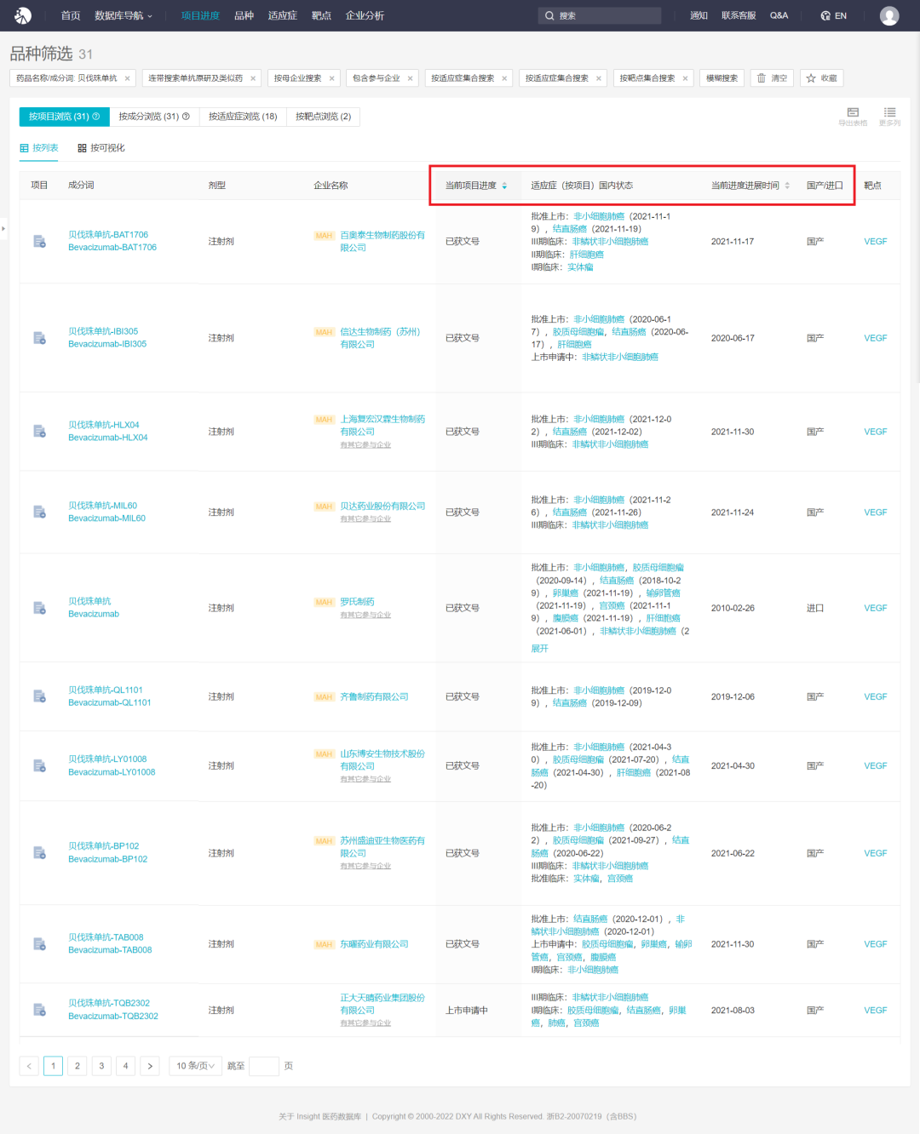Open the document icon for 贝伐珠单抗-BP102
Image resolution: width=920 pixels, height=1134 pixels.
pyautogui.click(x=39, y=853)
